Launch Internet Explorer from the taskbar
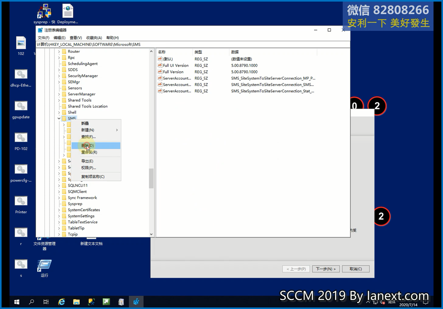 tap(61, 302)
